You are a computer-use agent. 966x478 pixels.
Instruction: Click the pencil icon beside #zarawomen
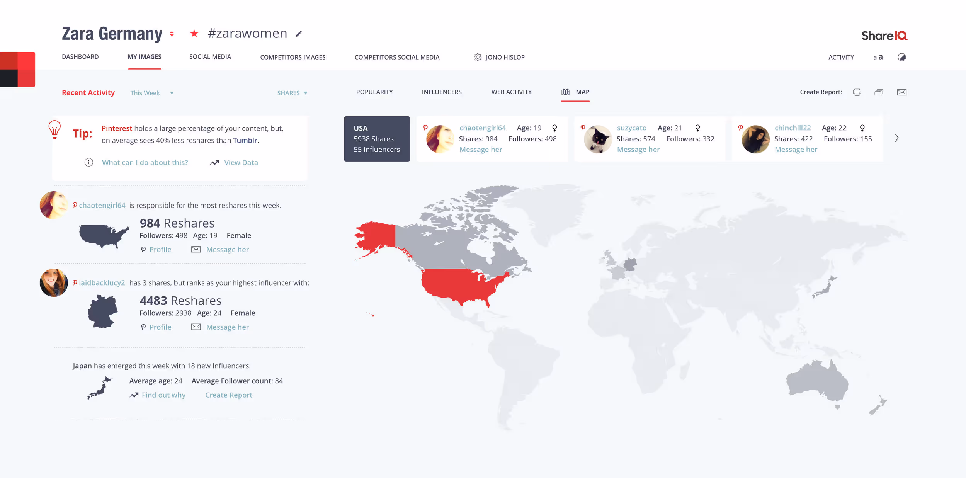299,34
